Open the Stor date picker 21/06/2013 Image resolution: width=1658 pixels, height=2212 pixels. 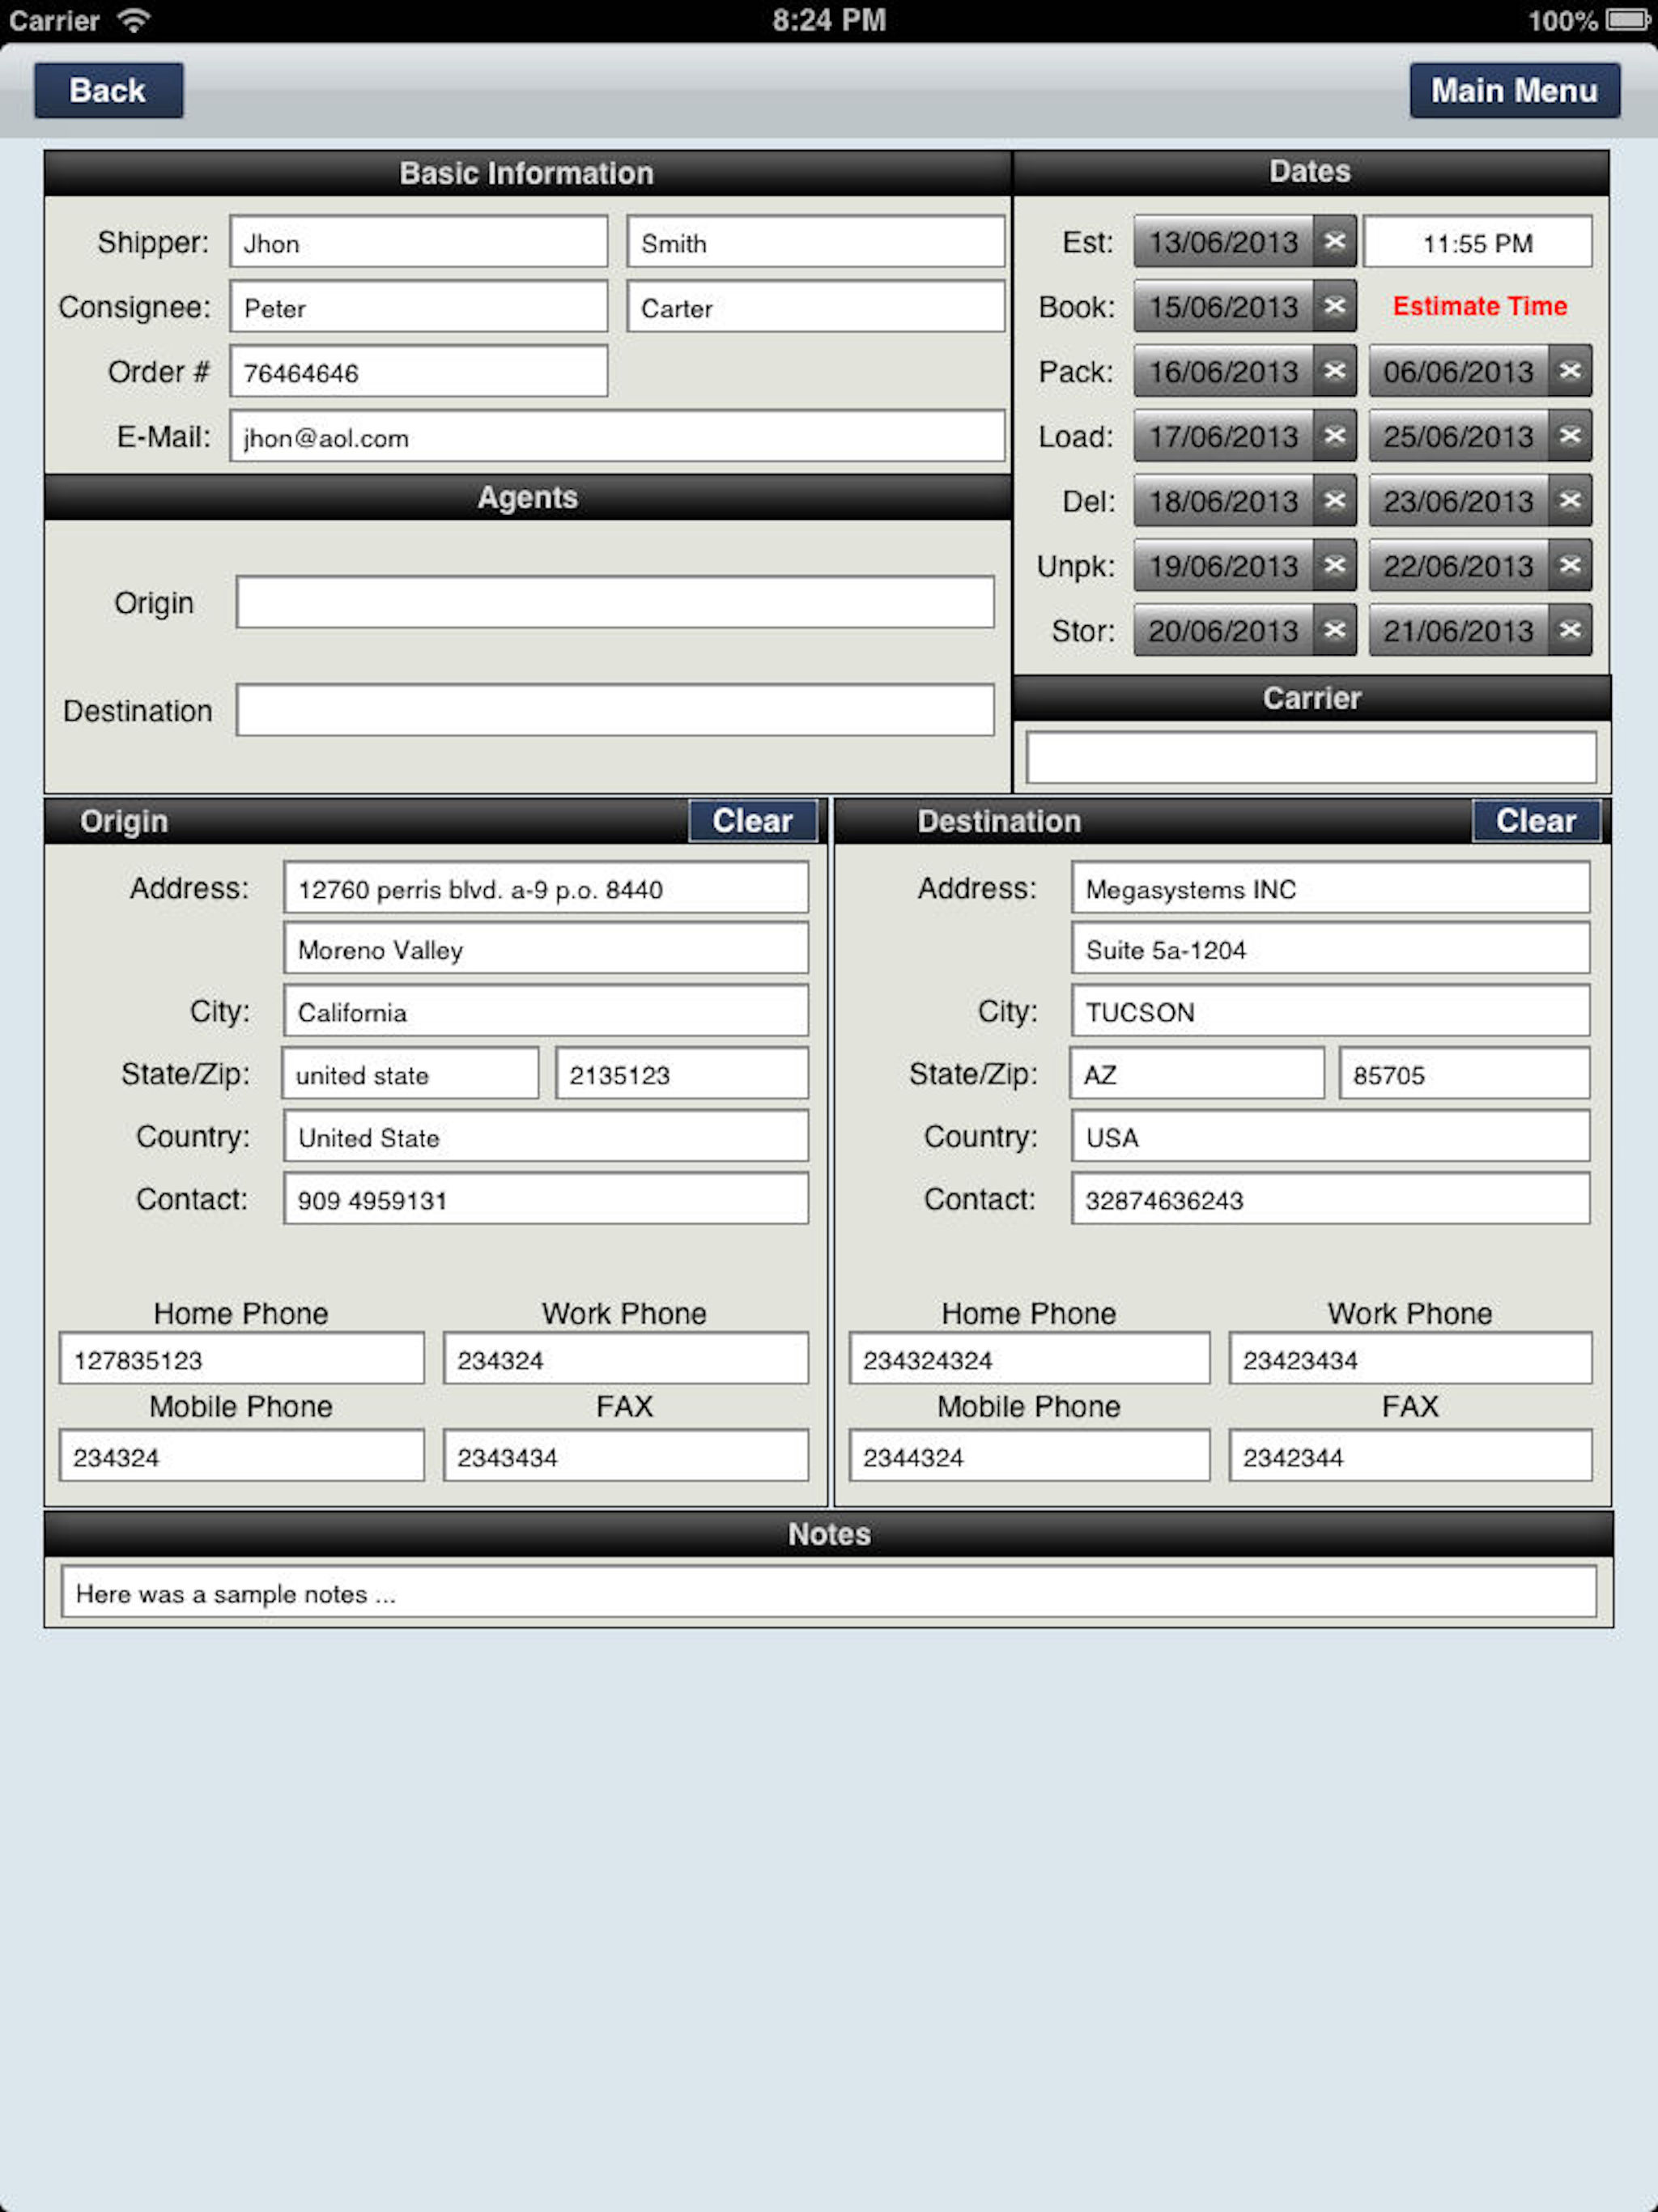tap(1459, 630)
